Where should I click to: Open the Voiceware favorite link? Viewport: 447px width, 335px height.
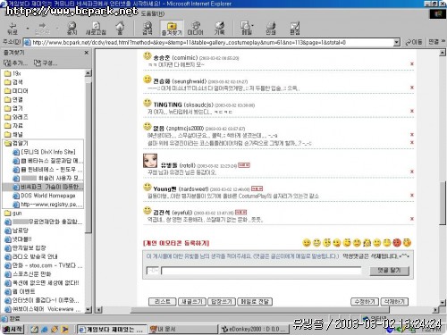click(43, 309)
